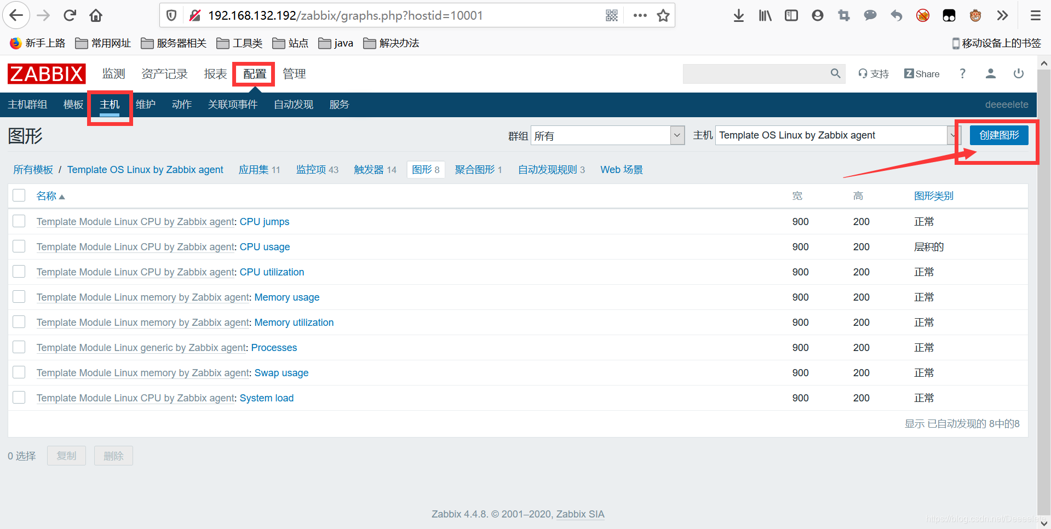Image resolution: width=1051 pixels, height=529 pixels.
Task: Switch to 自动发现 submenu tab
Action: [x=294, y=105]
